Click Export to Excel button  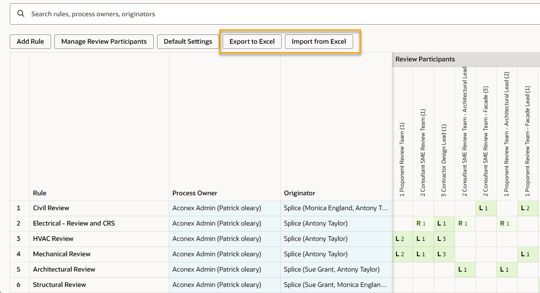tap(252, 41)
